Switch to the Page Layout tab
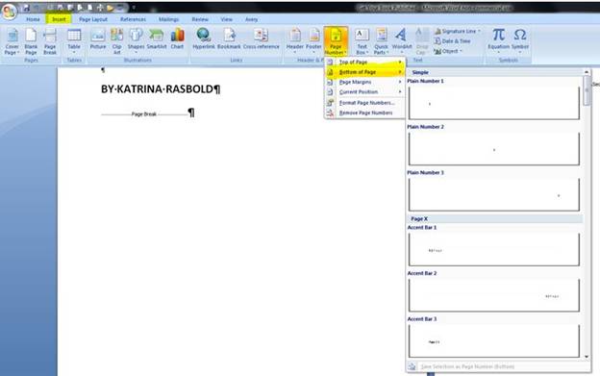The image size is (600, 376). pyautogui.click(x=93, y=19)
